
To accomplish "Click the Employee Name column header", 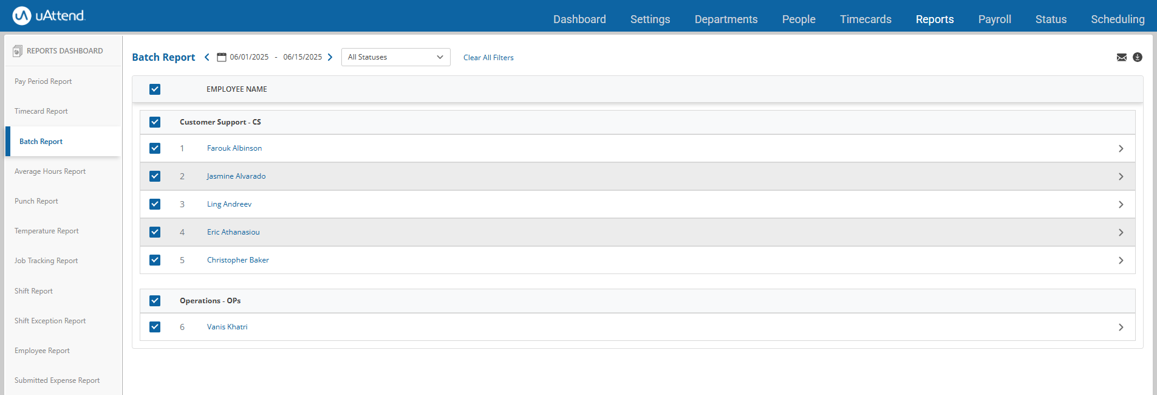I will 237,89.
